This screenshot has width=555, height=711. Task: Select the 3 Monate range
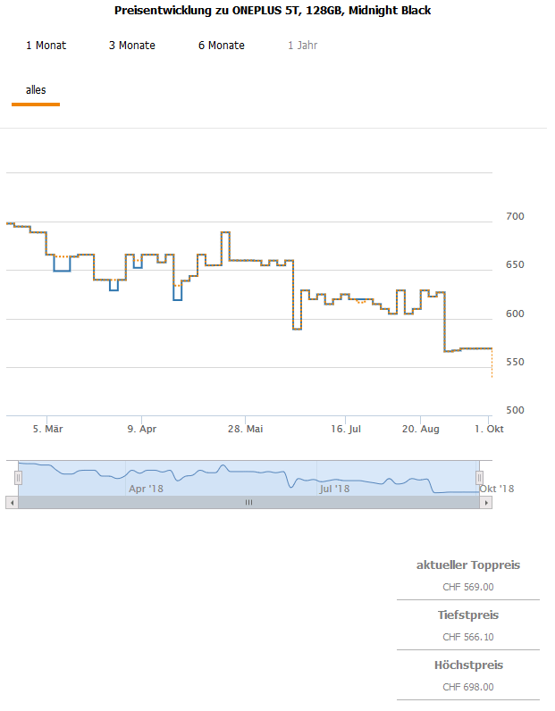pyautogui.click(x=134, y=46)
